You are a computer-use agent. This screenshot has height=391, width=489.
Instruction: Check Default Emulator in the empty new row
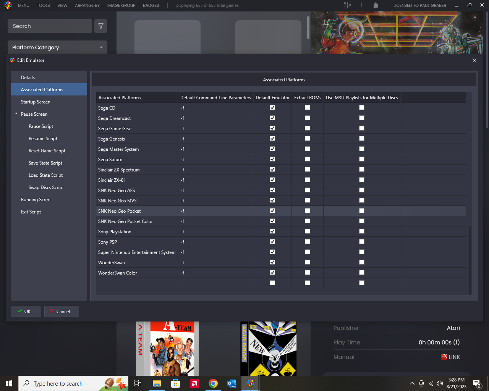[272, 283]
